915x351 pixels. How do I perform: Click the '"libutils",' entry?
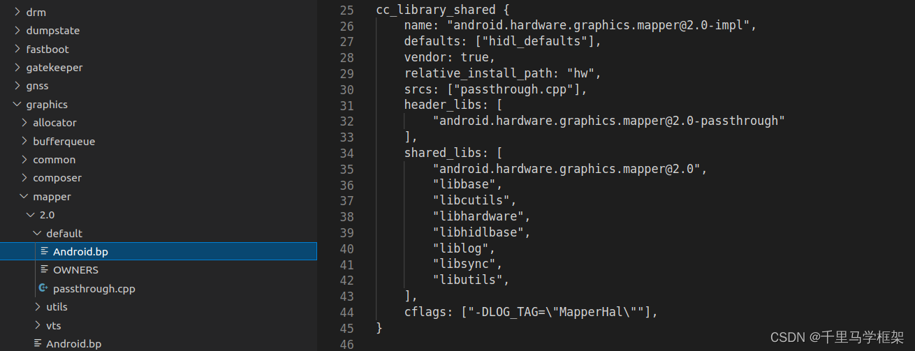(471, 281)
